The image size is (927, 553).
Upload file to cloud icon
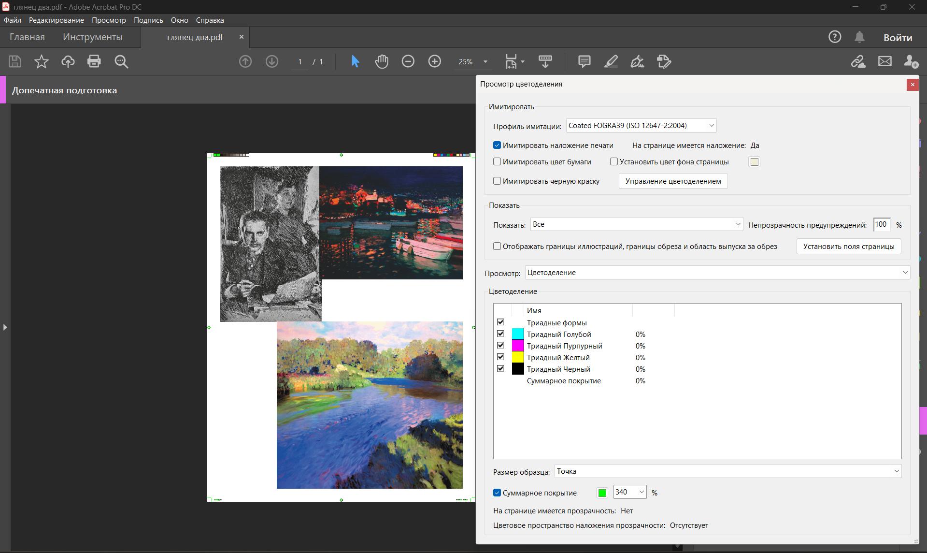click(x=68, y=61)
